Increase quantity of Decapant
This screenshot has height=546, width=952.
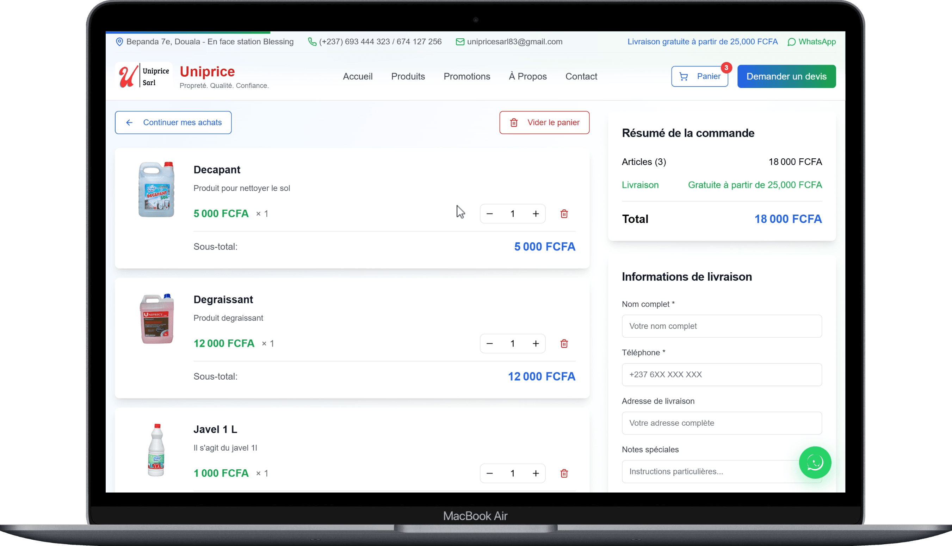coord(536,214)
